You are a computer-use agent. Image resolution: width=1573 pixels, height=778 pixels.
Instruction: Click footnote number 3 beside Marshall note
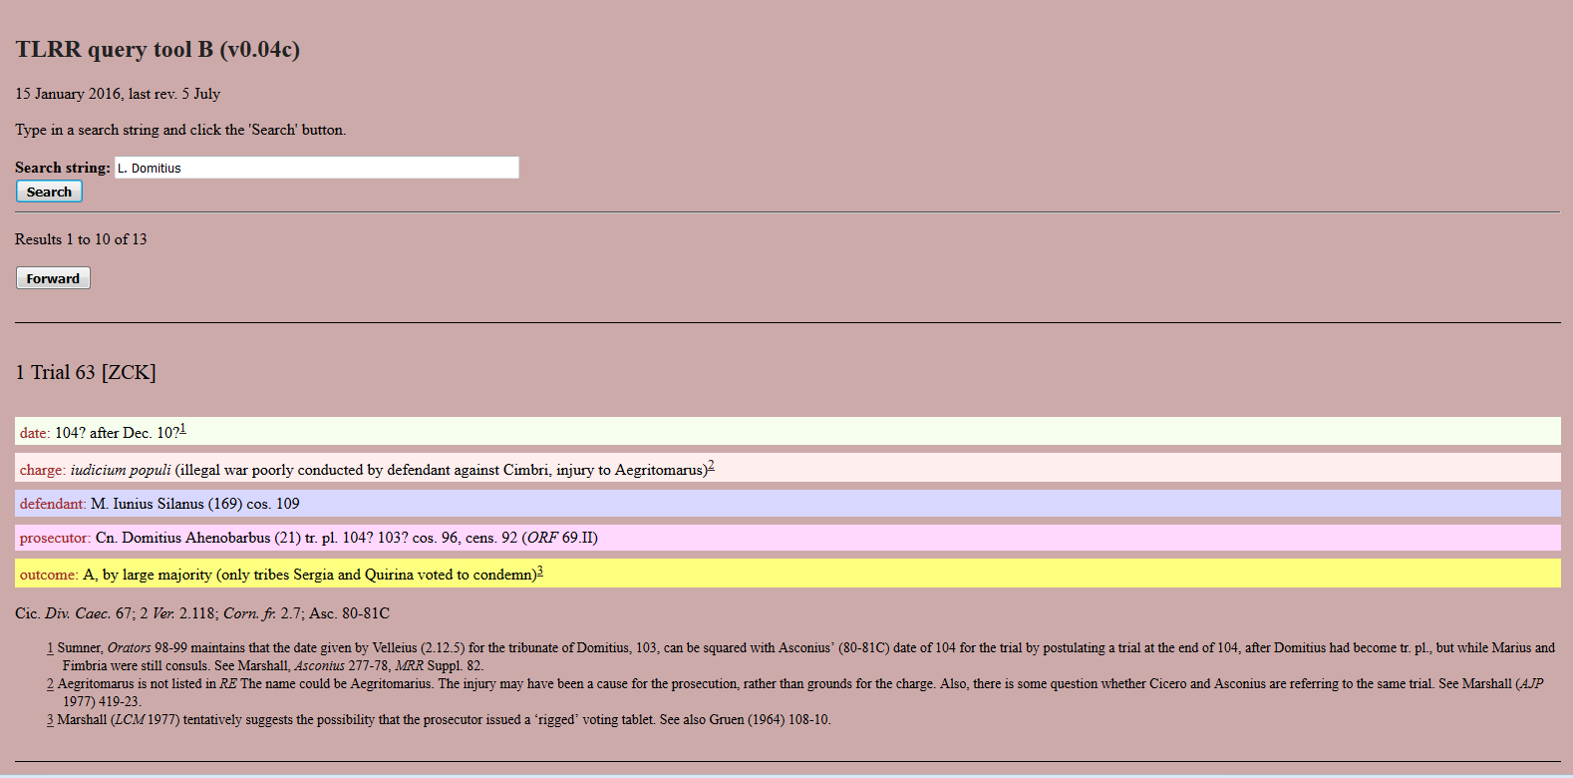pos(50,720)
